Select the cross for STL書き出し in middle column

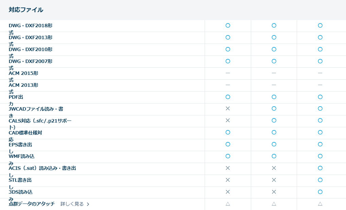click(x=274, y=180)
